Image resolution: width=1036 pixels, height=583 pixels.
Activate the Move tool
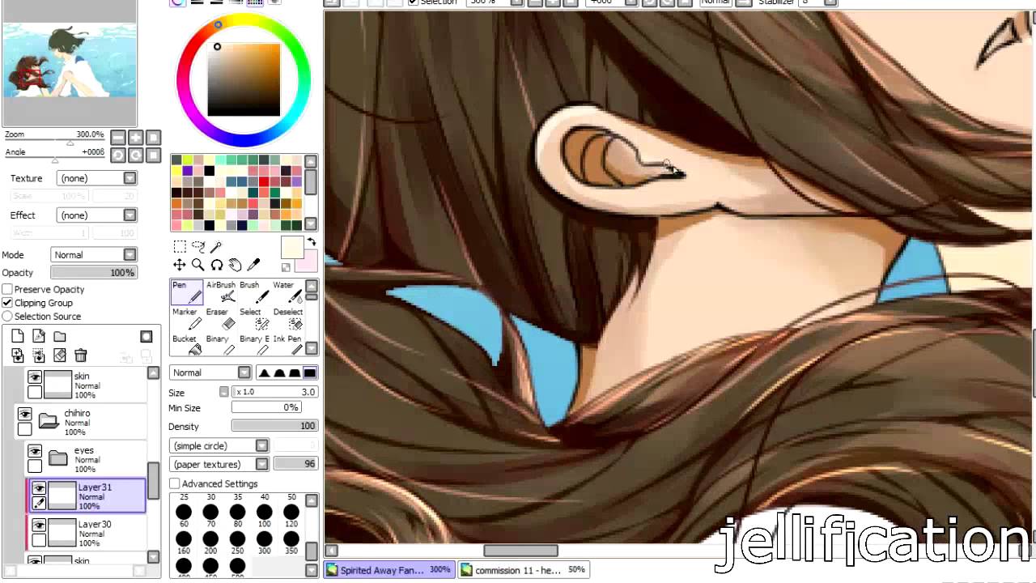pos(180,265)
